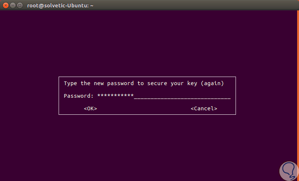This screenshot has height=181, width=299.
Task: Click the blank terminal area above the dialog
Action: 148,41
